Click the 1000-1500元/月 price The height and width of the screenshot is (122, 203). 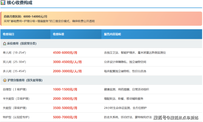click(x=65, y=89)
